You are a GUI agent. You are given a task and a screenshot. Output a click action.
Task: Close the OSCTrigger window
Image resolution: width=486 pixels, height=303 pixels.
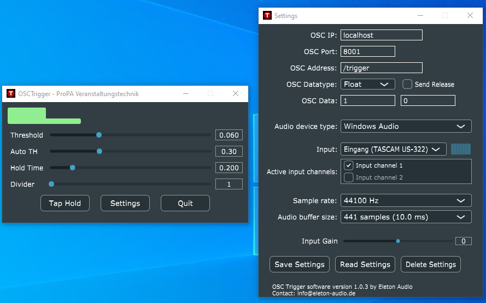click(236, 93)
